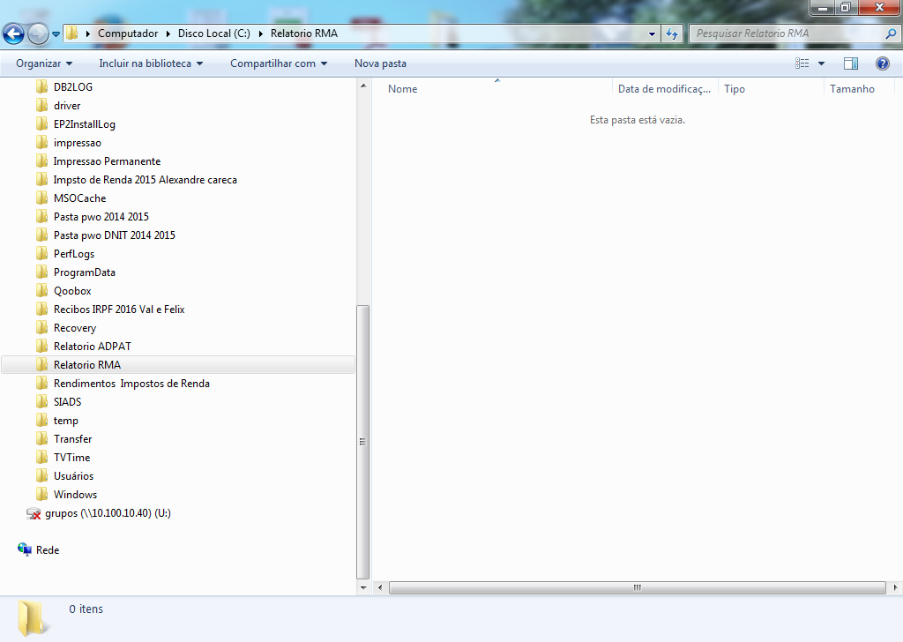Select Pasta pwo 2014 2015 folder
Screen dimensions: 903x642
click(x=101, y=216)
